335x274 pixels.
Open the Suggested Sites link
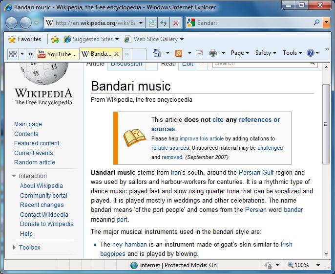[91, 39]
